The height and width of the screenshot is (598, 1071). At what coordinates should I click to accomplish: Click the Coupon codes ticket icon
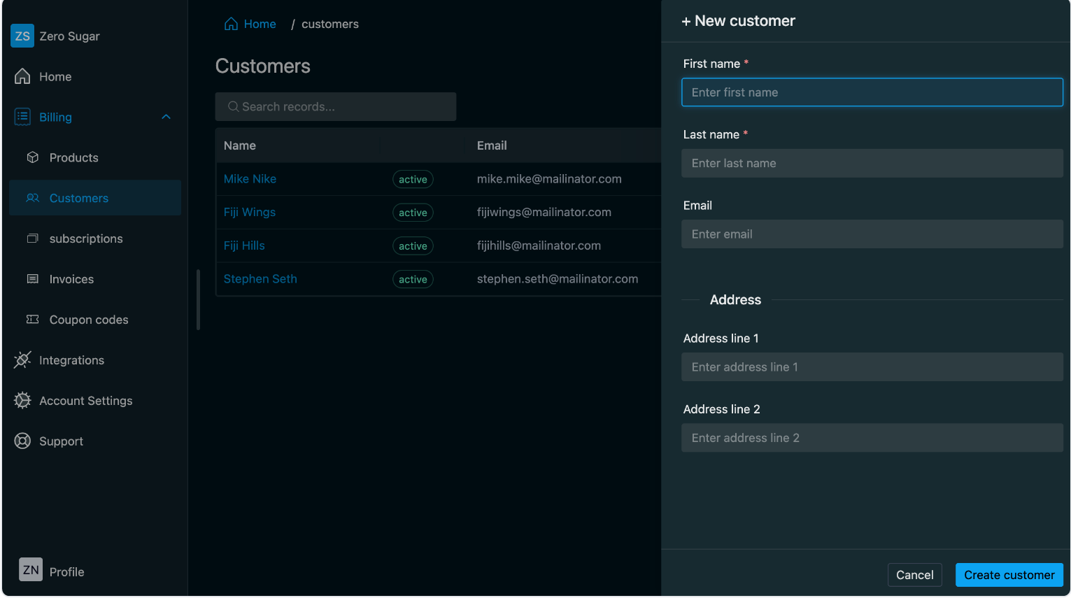33,320
